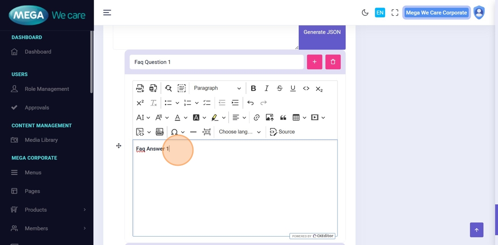
Task: Click the Generate JSON button
Action: (322, 32)
